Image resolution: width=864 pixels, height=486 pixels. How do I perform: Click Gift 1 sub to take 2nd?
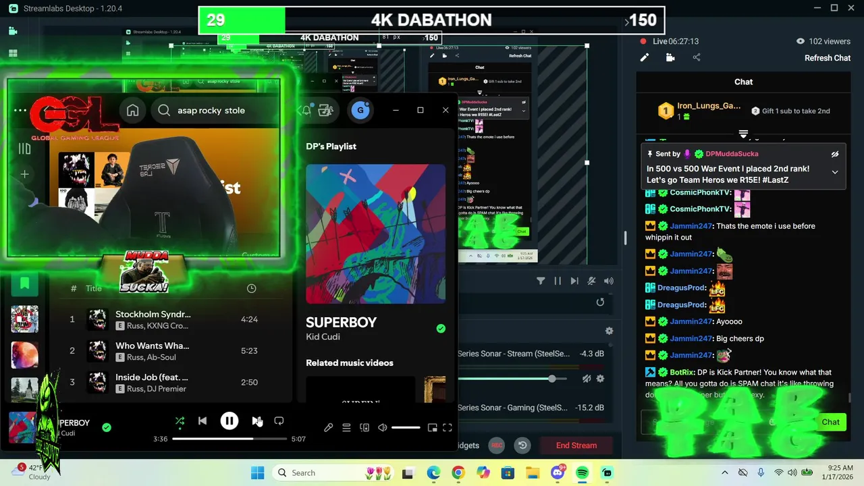[790, 111]
